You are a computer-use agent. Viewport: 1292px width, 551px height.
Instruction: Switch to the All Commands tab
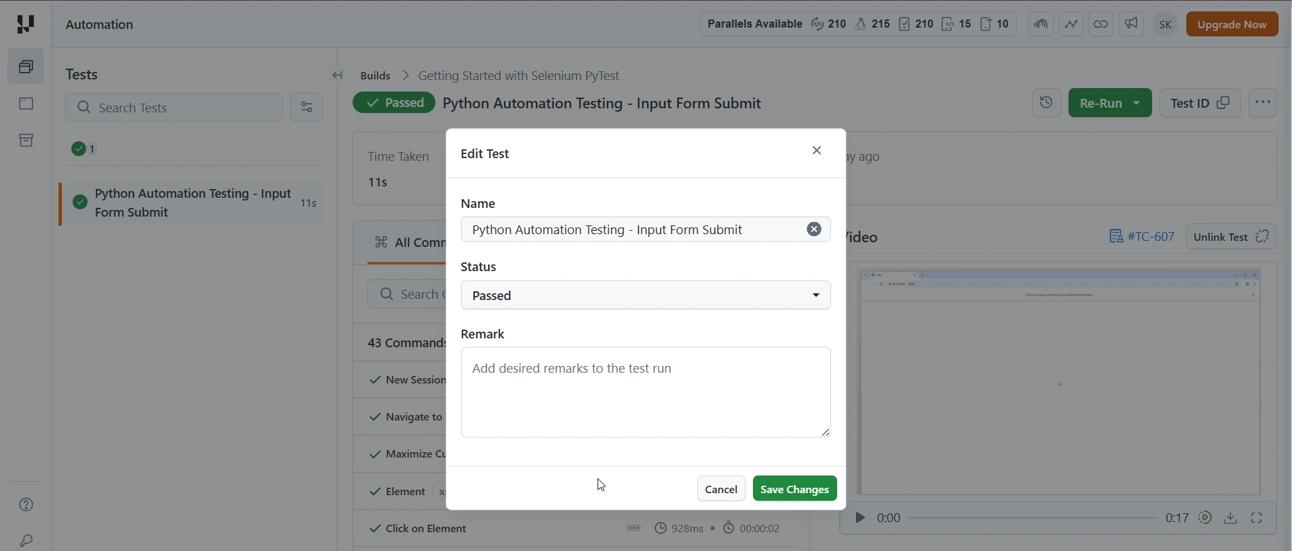coord(410,242)
